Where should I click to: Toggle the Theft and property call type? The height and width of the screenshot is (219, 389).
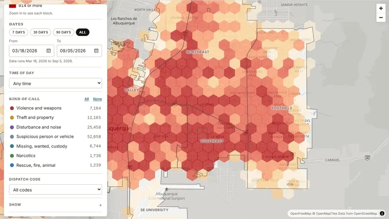point(56,118)
